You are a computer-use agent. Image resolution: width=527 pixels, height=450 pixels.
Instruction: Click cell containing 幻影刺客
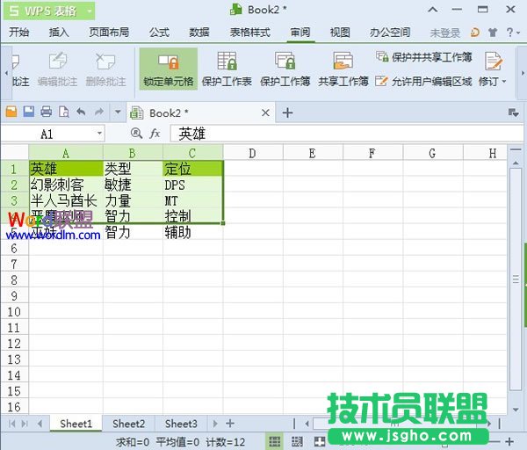point(66,185)
